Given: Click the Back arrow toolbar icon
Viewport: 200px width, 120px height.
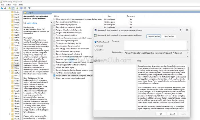Looking at the screenshot, I should coord(2,8).
